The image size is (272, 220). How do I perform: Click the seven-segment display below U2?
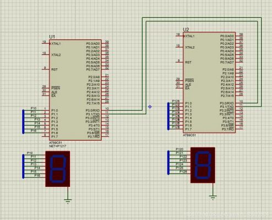203,165
